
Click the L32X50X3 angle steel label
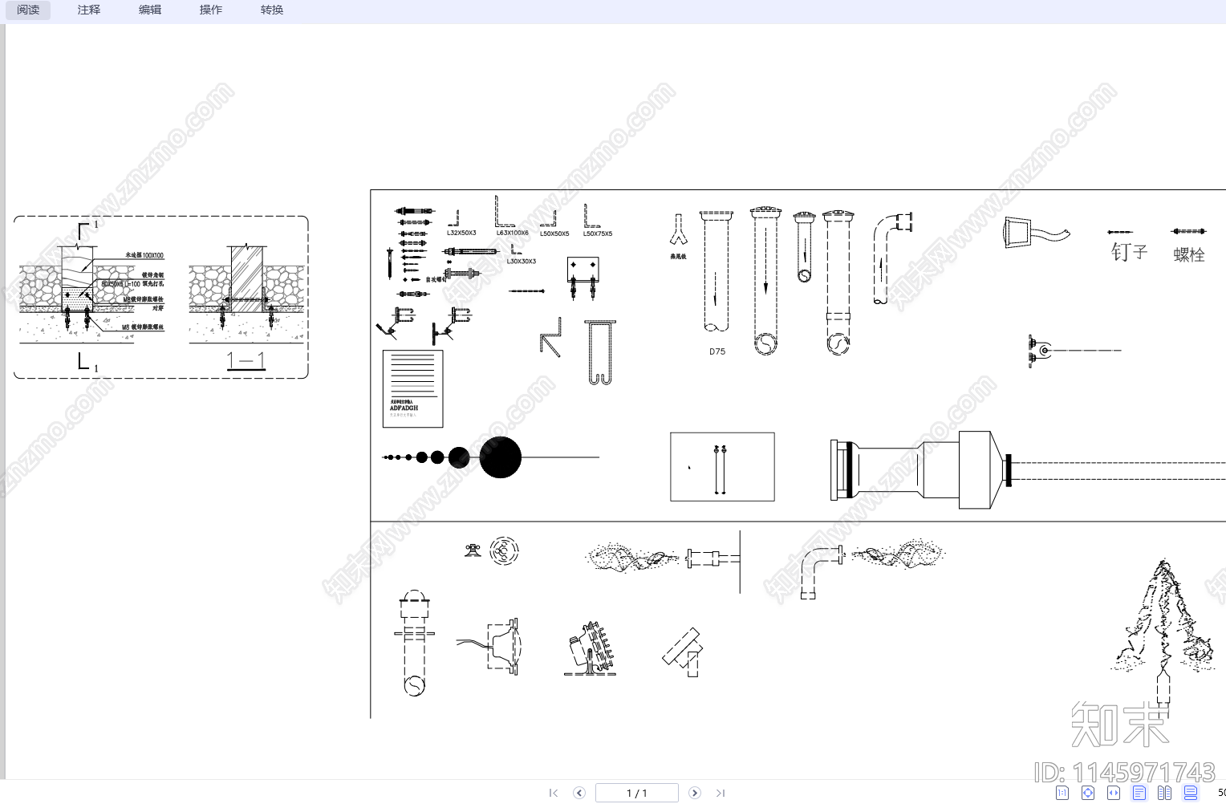coord(461,233)
